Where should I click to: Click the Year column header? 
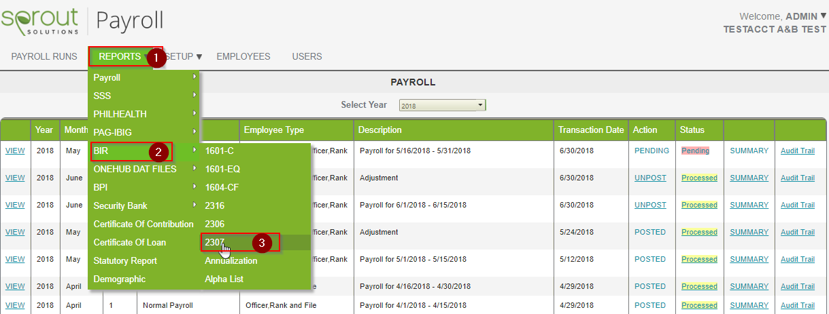[x=44, y=130]
